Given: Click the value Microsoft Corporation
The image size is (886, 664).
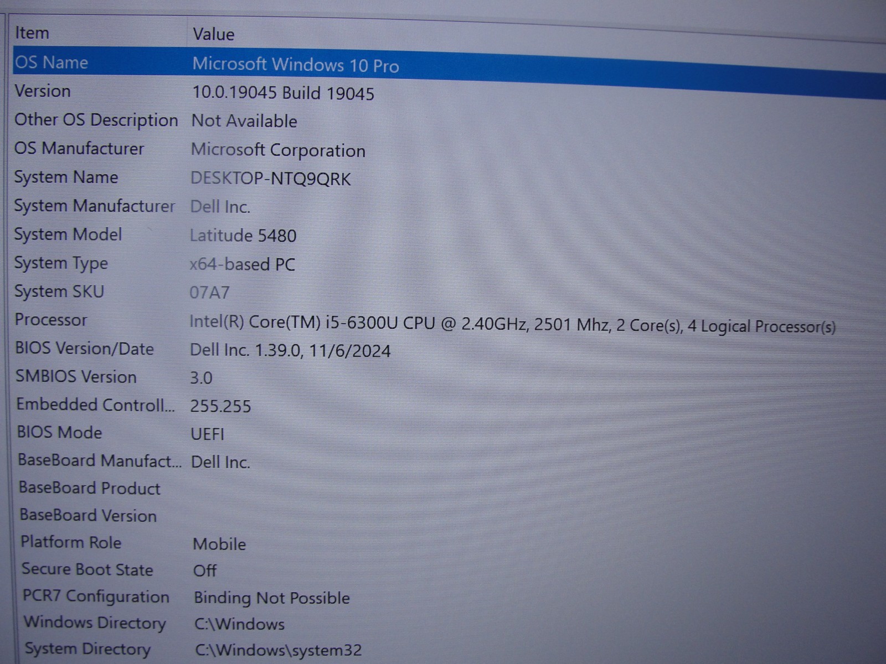Looking at the screenshot, I should [278, 150].
